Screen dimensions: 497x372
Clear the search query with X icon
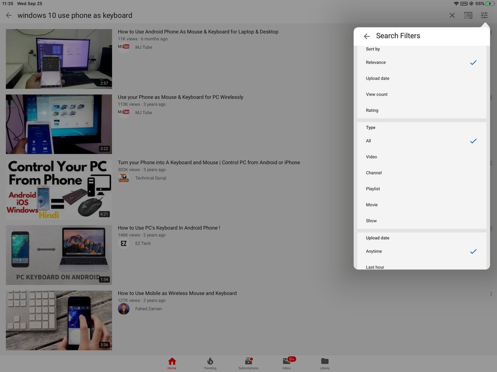click(452, 15)
